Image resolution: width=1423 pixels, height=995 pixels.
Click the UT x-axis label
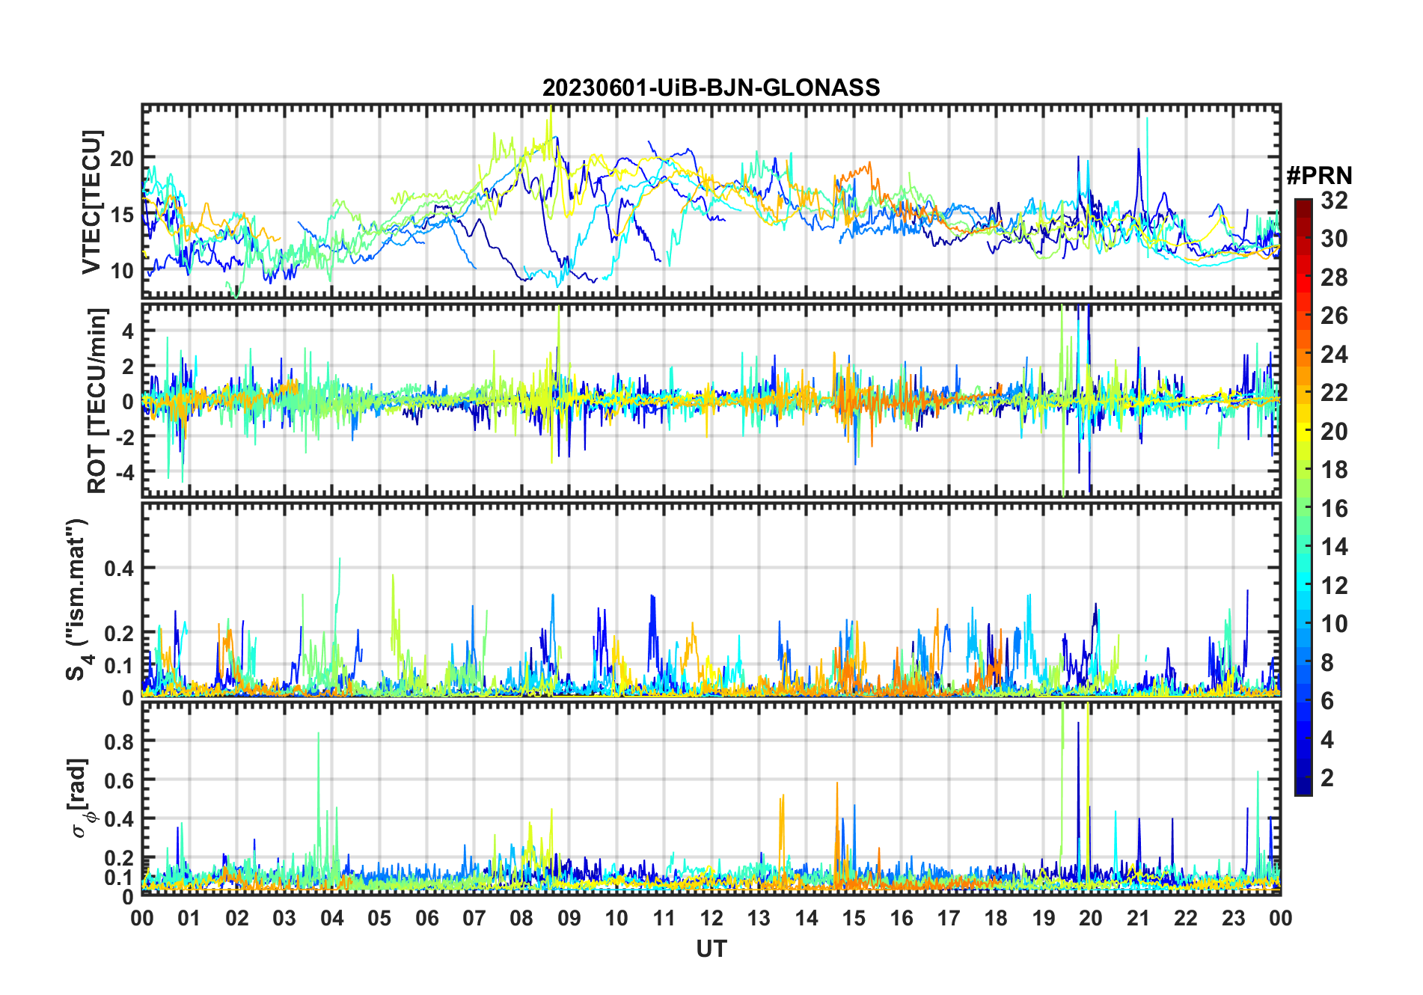click(711, 949)
